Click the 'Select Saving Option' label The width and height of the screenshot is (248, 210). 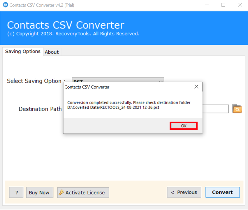[34, 81]
